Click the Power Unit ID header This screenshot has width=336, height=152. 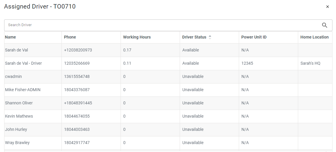pyautogui.click(x=254, y=37)
